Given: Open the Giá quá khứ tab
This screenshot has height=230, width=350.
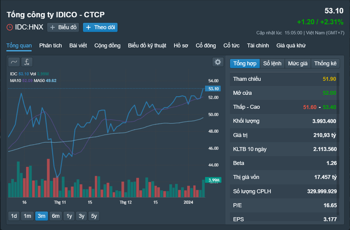Looking at the screenshot, I should [x=291, y=46].
